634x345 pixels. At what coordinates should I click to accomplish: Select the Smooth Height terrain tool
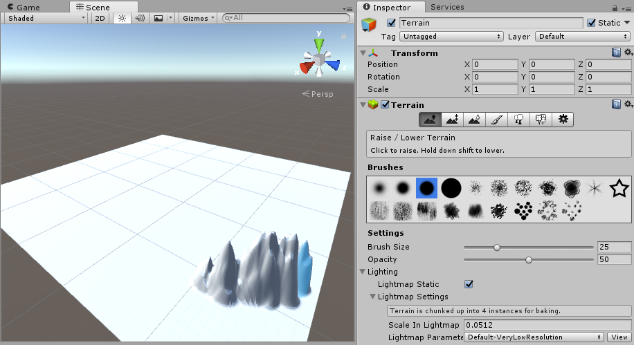pyautogui.click(x=473, y=120)
